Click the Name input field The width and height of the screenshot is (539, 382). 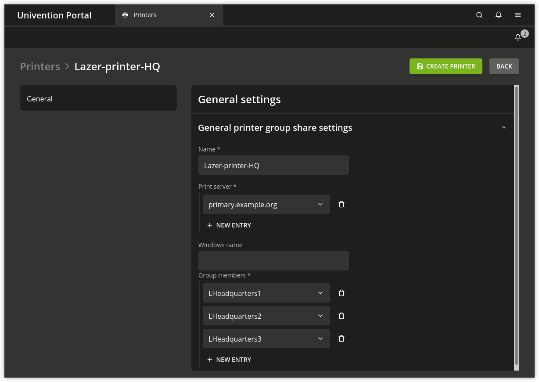[x=273, y=165]
